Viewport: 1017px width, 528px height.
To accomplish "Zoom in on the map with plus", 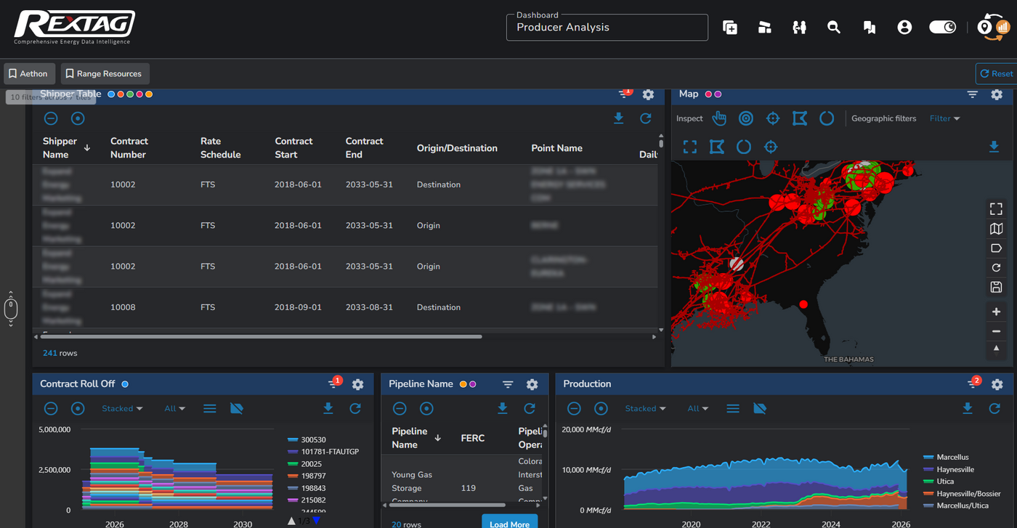I will click(997, 312).
